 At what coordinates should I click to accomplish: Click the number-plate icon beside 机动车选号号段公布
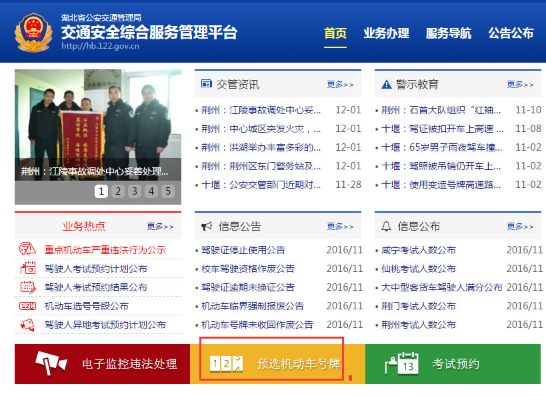coord(27,305)
